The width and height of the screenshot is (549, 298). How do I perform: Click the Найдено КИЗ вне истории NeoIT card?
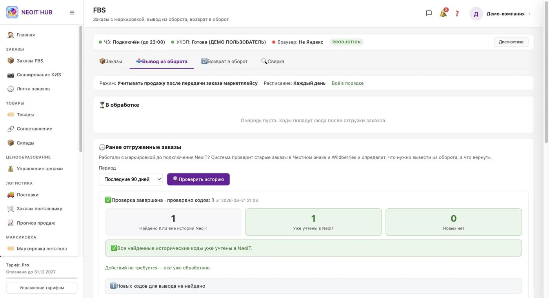pyautogui.click(x=173, y=222)
